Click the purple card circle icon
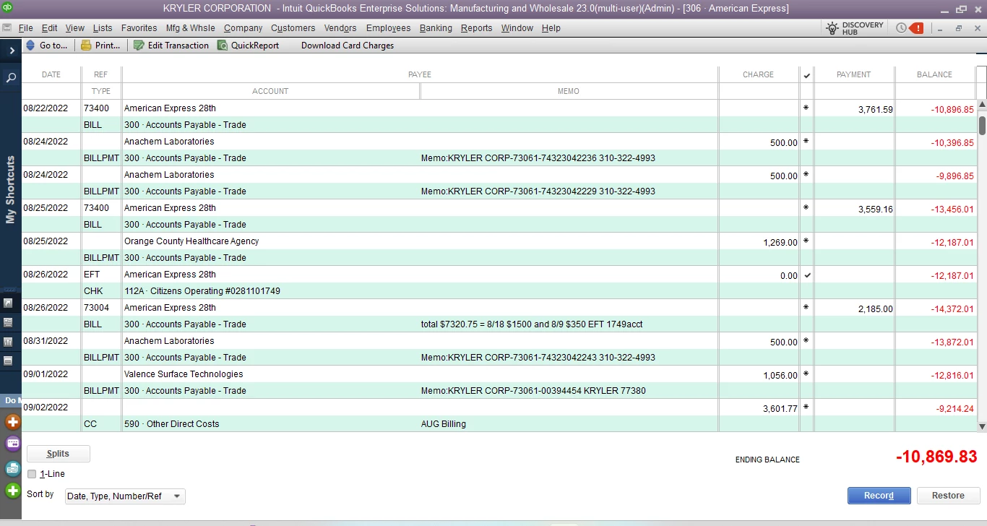The width and height of the screenshot is (987, 526). 12,444
